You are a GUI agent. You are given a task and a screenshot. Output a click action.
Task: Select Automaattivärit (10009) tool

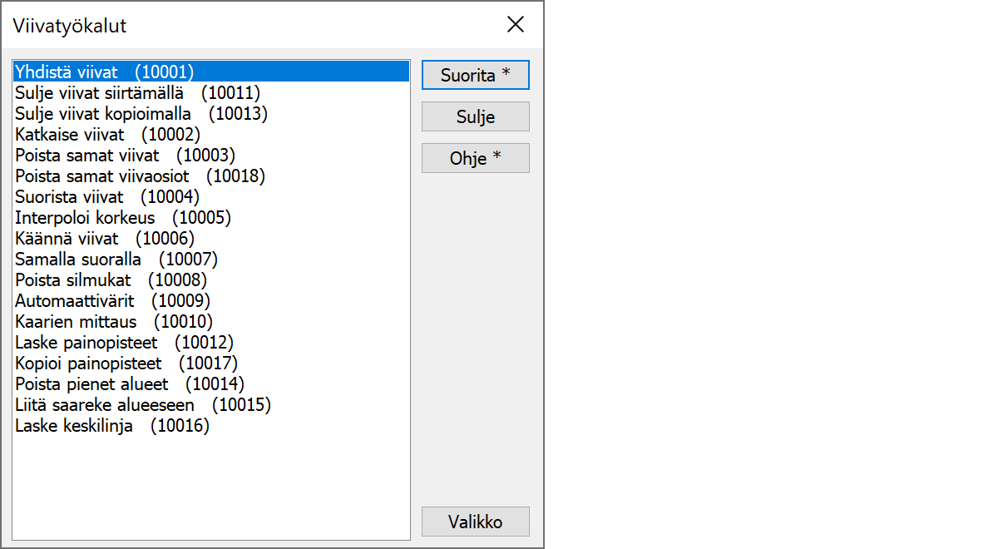(112, 301)
